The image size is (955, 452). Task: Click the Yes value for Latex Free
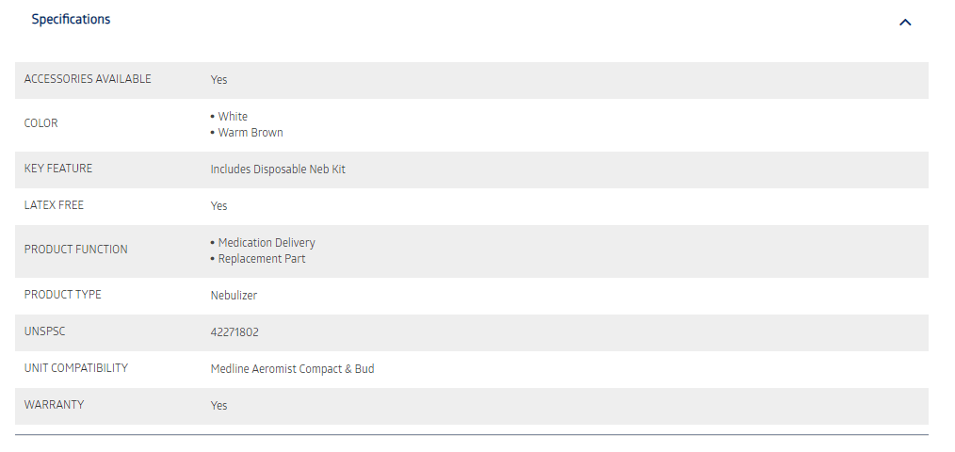pos(219,206)
